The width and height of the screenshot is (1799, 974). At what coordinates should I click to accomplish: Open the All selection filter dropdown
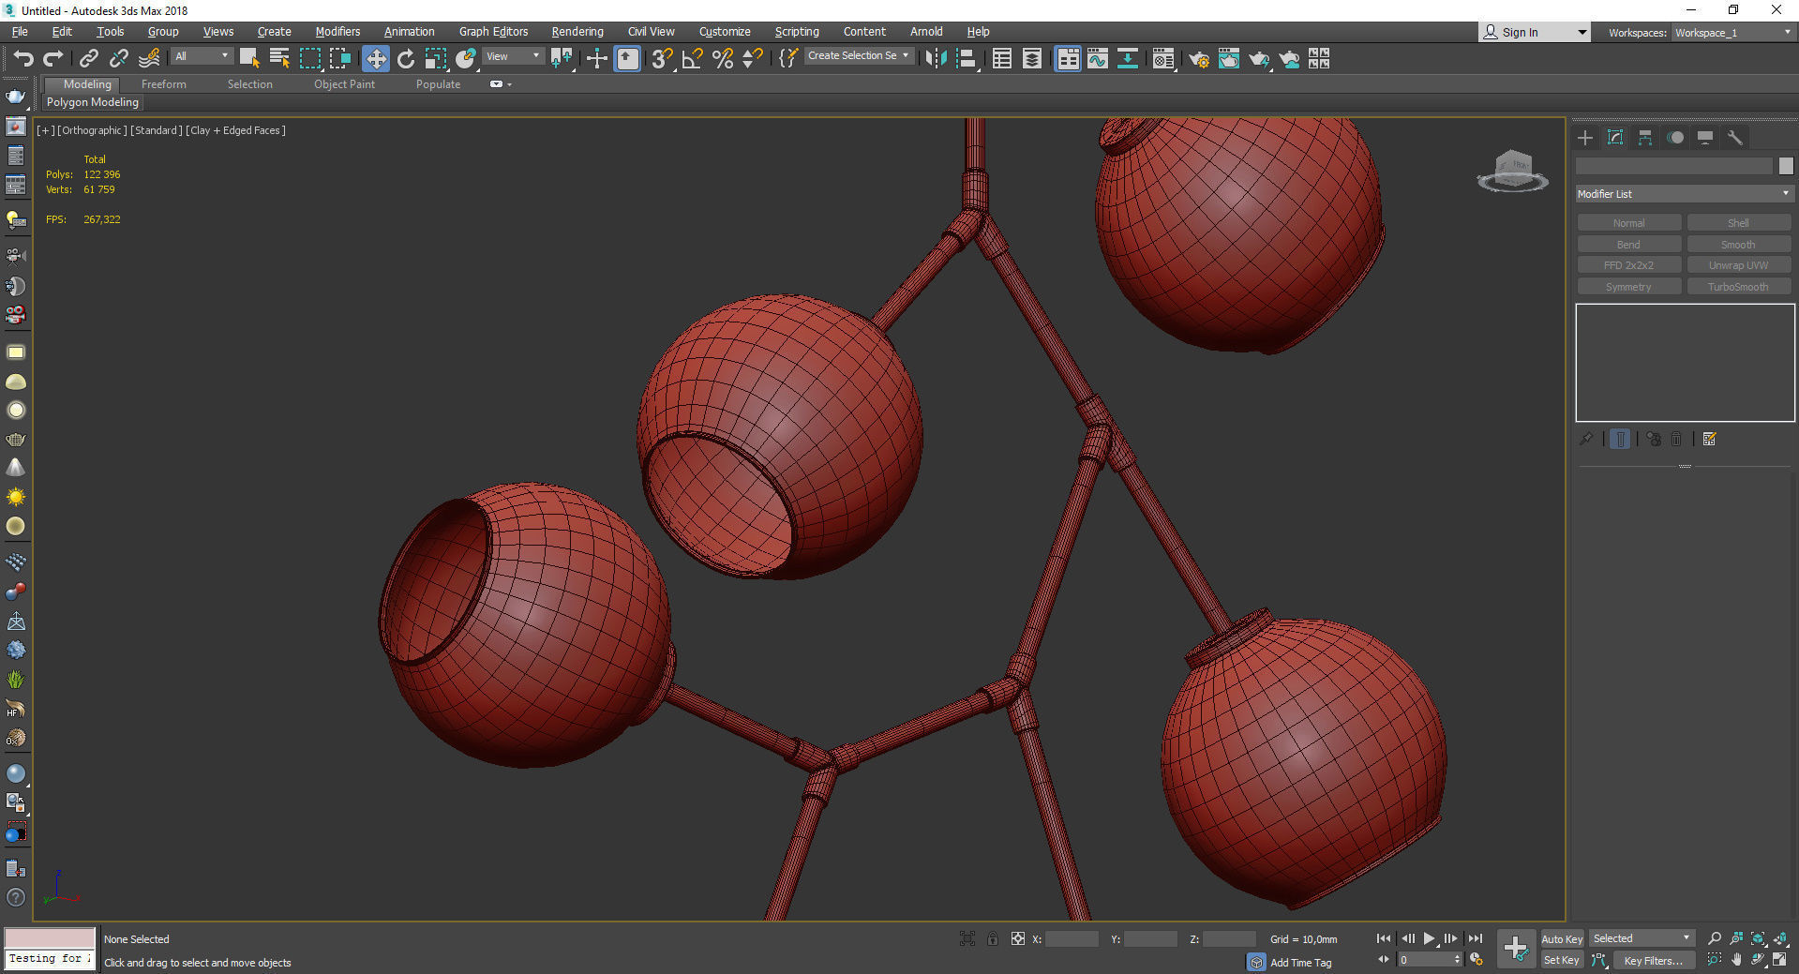pyautogui.click(x=202, y=56)
